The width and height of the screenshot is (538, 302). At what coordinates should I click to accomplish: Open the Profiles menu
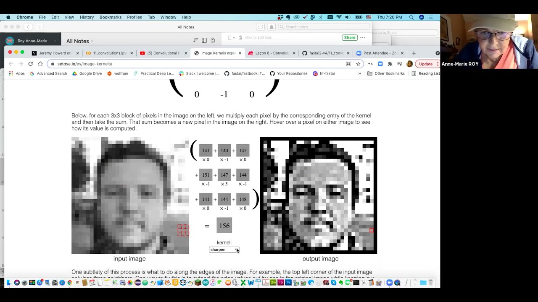pyautogui.click(x=134, y=17)
